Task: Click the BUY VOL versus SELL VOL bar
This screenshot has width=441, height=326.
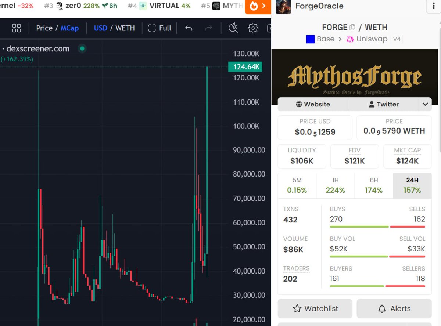Action: tap(377, 257)
